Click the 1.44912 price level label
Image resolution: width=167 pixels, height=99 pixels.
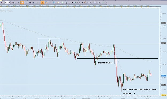164,43
